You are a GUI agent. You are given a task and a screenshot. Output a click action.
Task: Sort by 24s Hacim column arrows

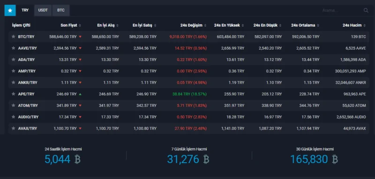pos(365,26)
